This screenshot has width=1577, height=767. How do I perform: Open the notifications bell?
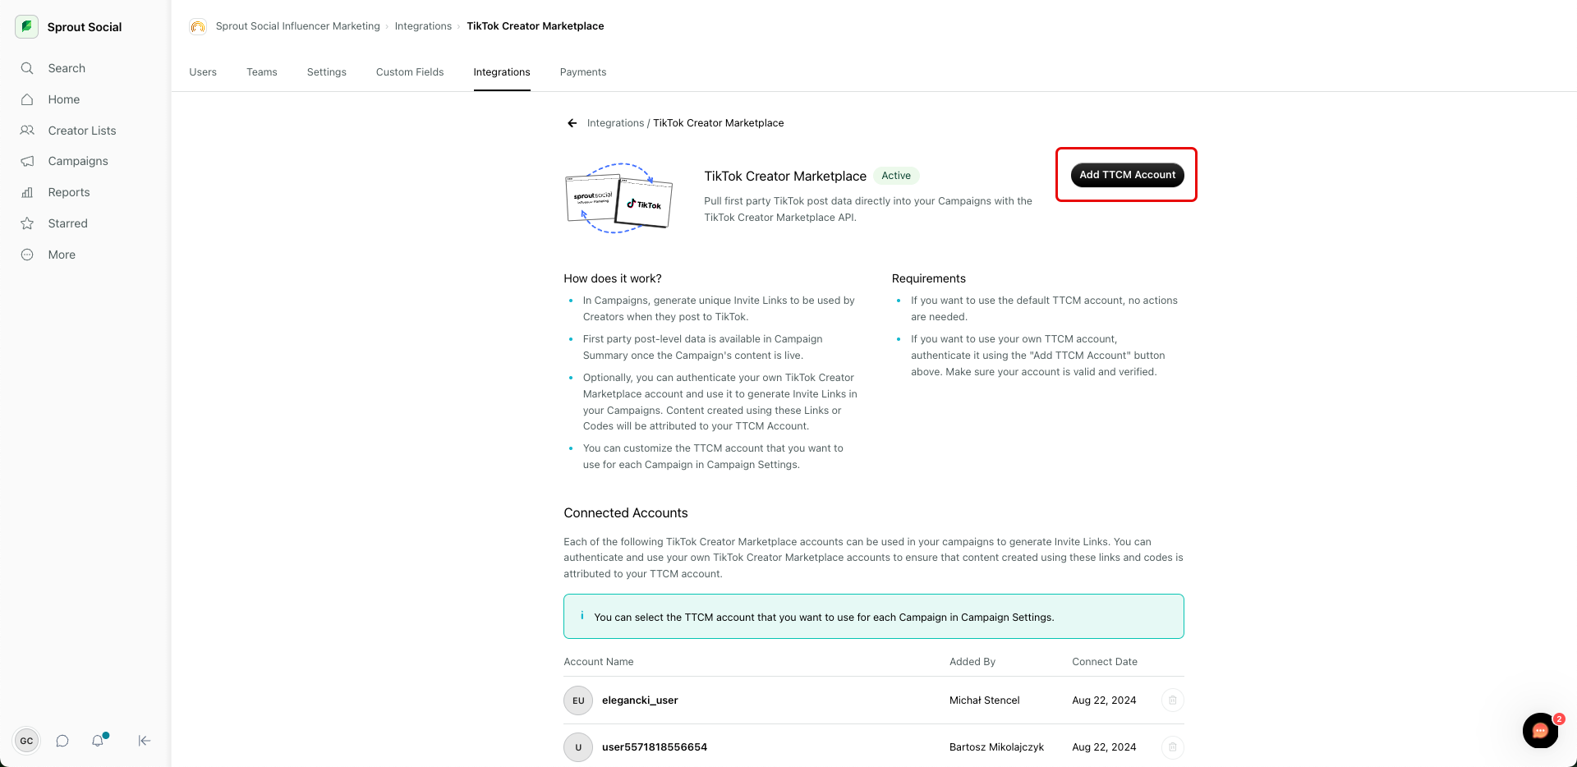click(98, 741)
